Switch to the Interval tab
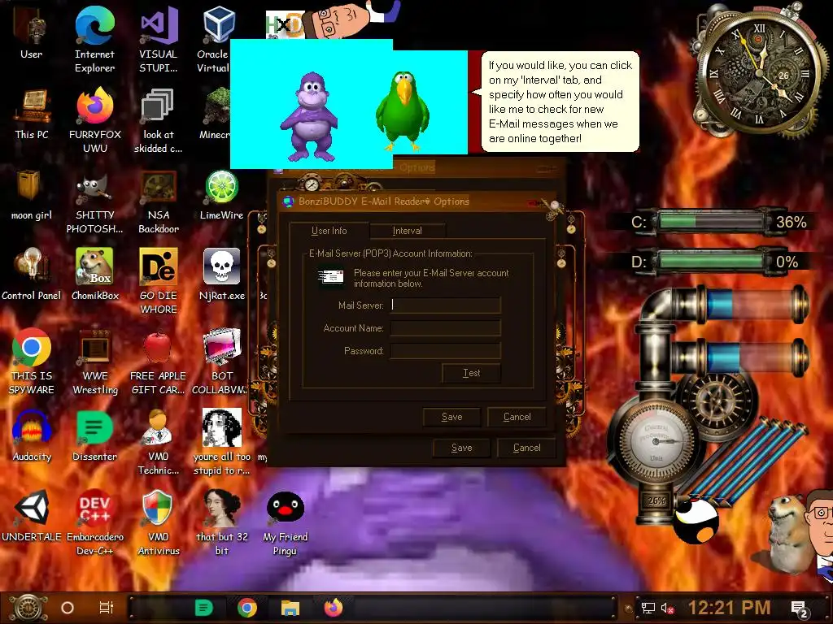This screenshot has width=833, height=624. click(x=408, y=230)
